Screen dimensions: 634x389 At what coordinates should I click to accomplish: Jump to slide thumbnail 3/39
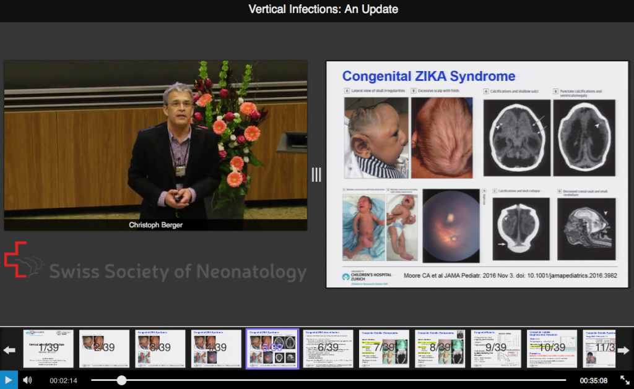[x=160, y=349]
